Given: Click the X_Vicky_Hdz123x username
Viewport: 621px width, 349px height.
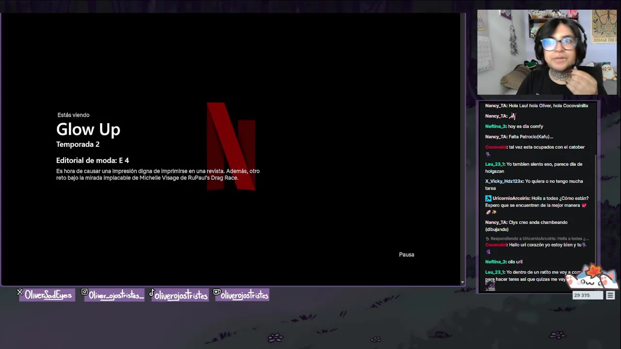Looking at the screenshot, I should [504, 181].
